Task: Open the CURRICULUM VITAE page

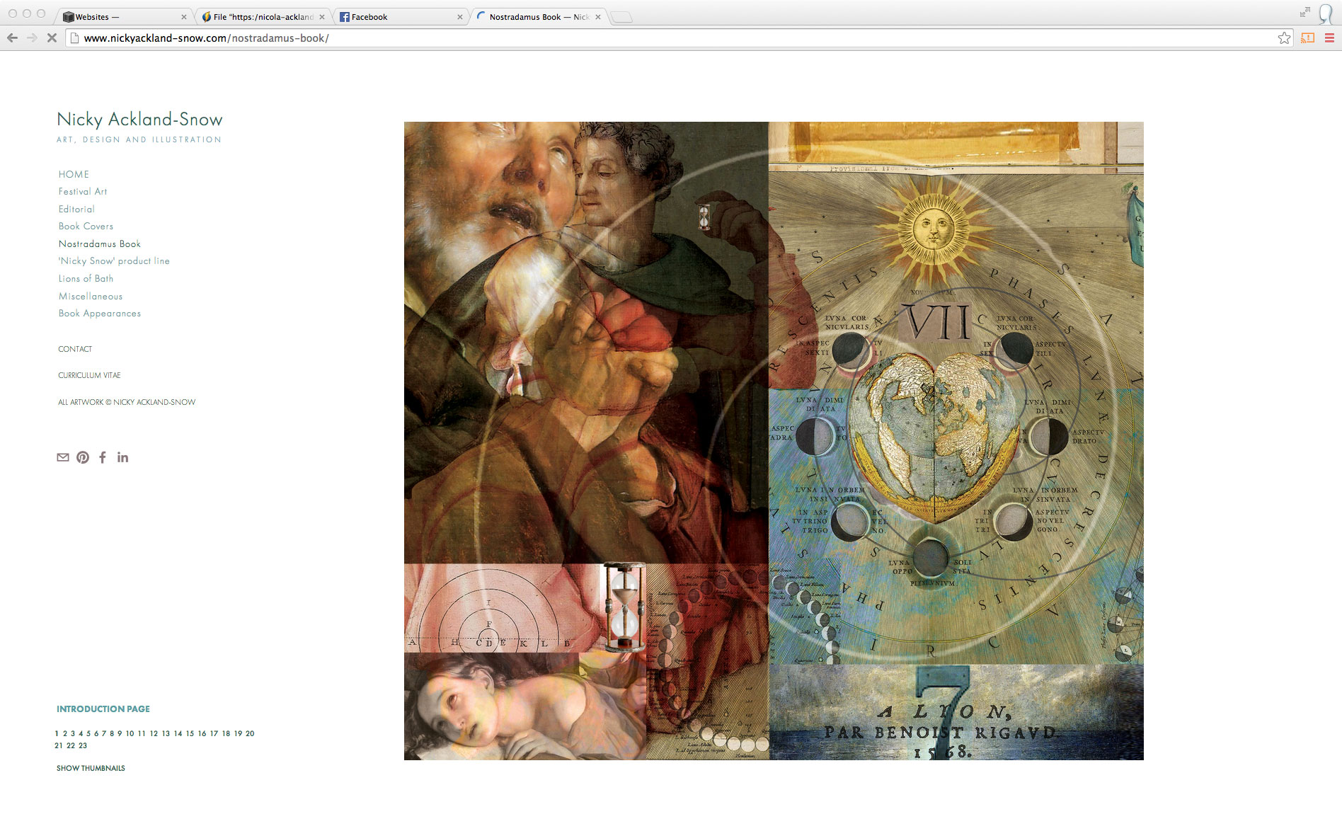Action: click(x=89, y=375)
